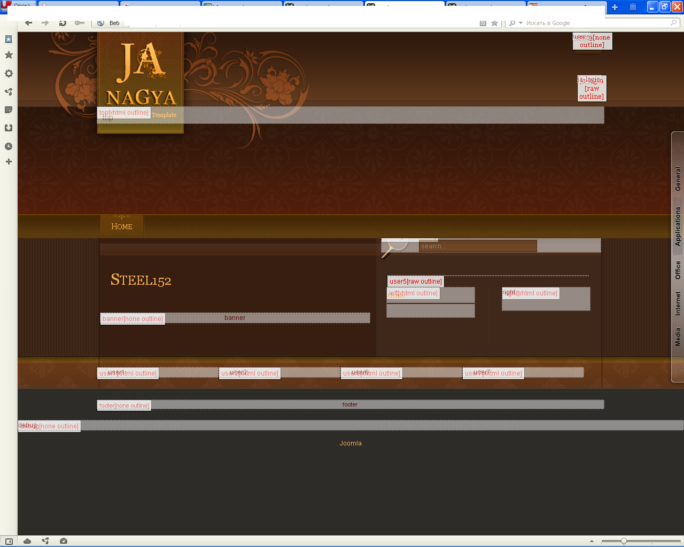The image size is (684, 547).
Task: Toggle Opera Link cloud icon in status bar
Action: coord(27,541)
